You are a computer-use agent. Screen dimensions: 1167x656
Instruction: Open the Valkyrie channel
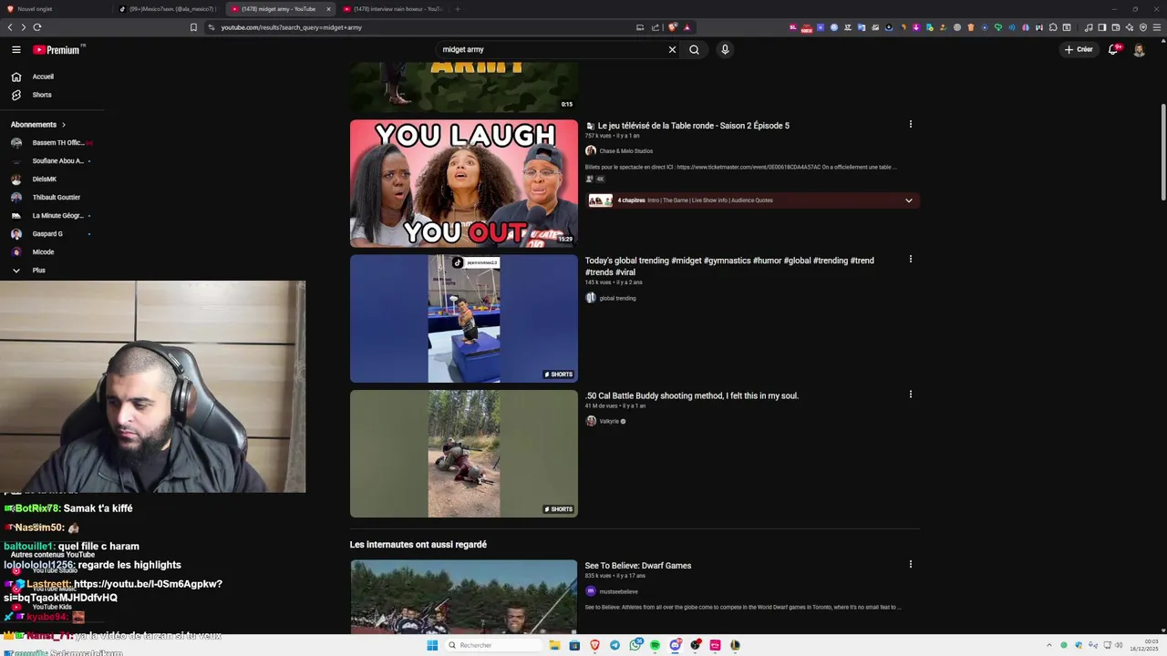609,422
